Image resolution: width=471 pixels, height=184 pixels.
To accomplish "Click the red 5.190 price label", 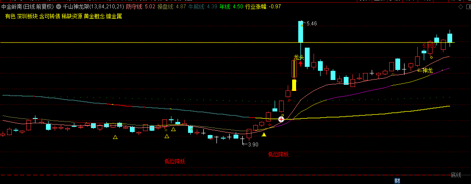I will tap(429, 46).
